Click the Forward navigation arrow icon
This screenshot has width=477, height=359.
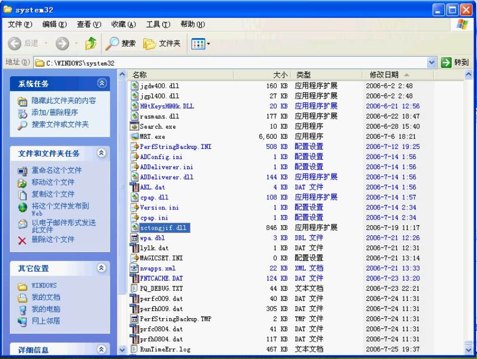click(x=62, y=44)
